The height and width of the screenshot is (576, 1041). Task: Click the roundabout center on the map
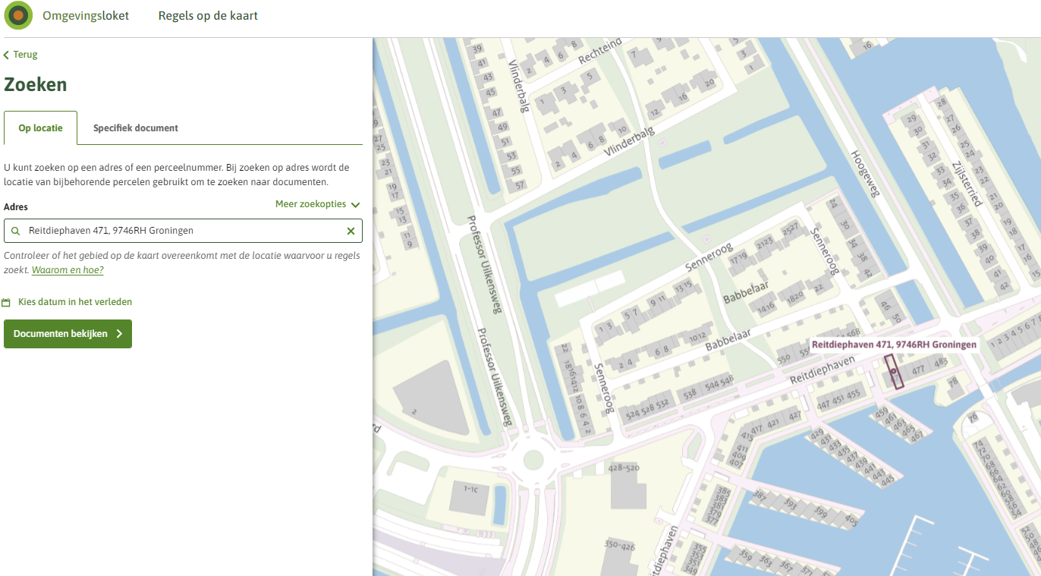click(533, 459)
